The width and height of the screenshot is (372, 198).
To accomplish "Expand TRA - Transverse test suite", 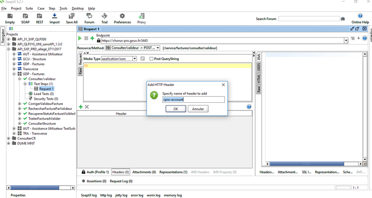I will click(14, 134).
